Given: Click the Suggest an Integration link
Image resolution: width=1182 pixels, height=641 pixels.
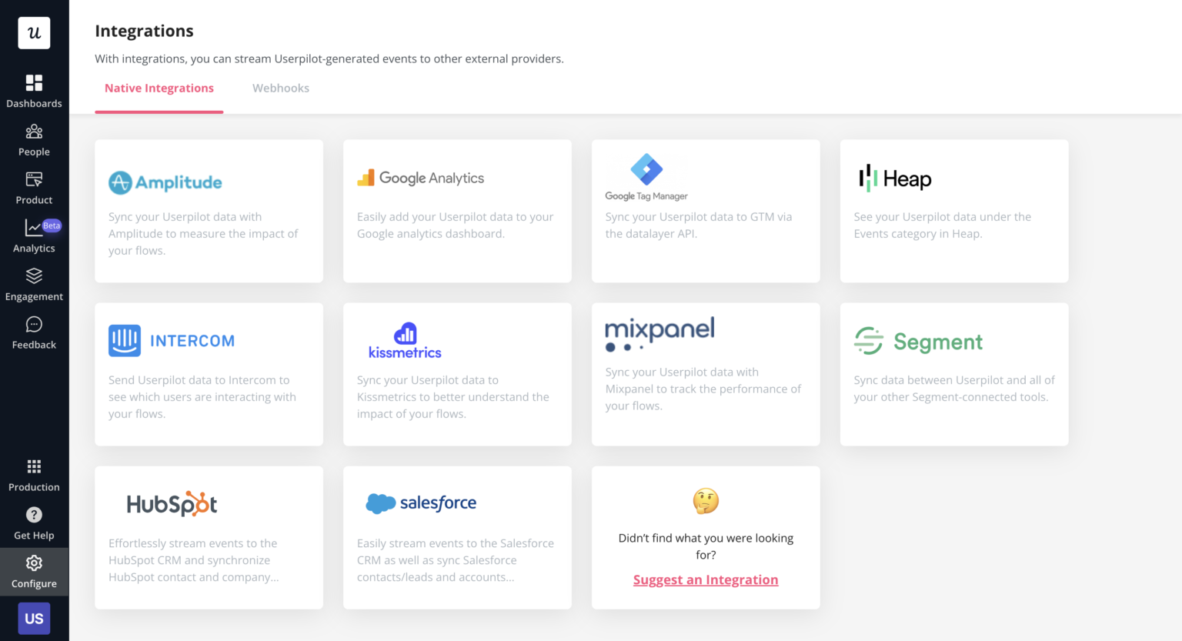Looking at the screenshot, I should tap(705, 579).
